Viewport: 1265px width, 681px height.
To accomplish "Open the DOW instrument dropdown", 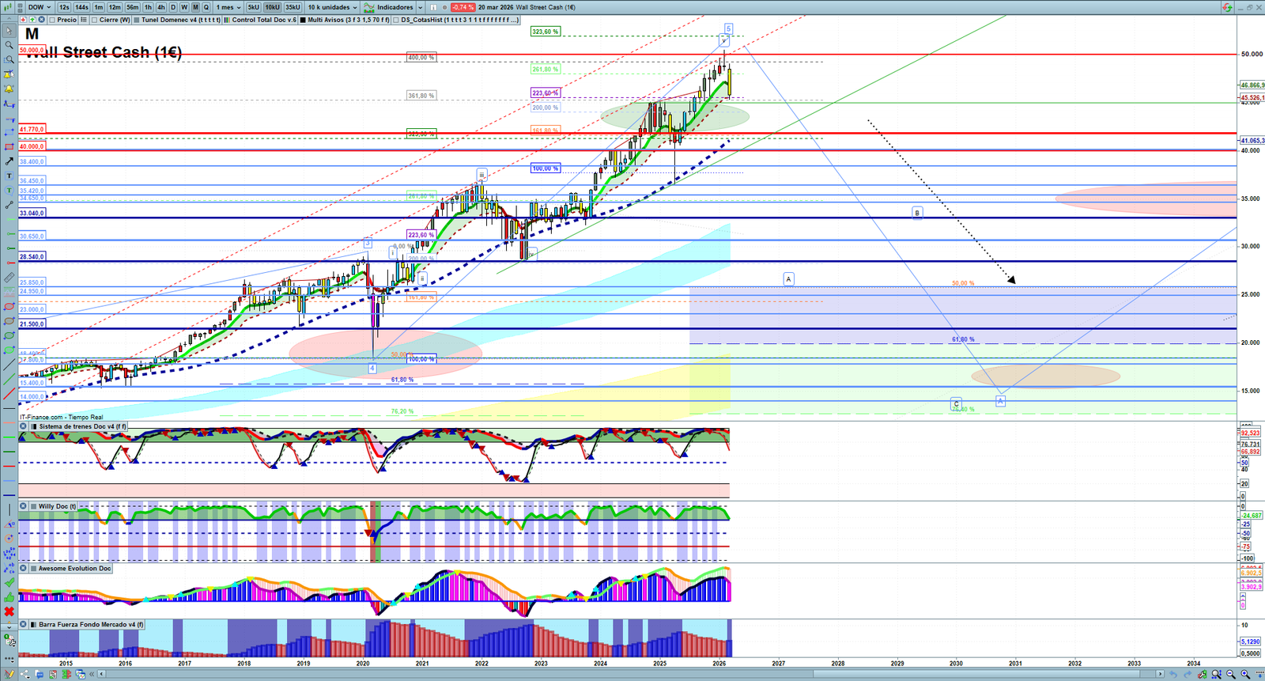I will click(x=40, y=7).
